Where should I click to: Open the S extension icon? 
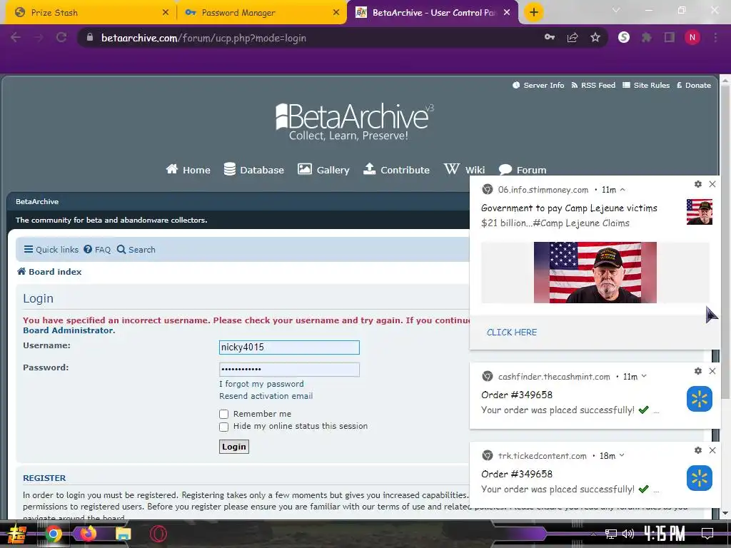(624, 37)
